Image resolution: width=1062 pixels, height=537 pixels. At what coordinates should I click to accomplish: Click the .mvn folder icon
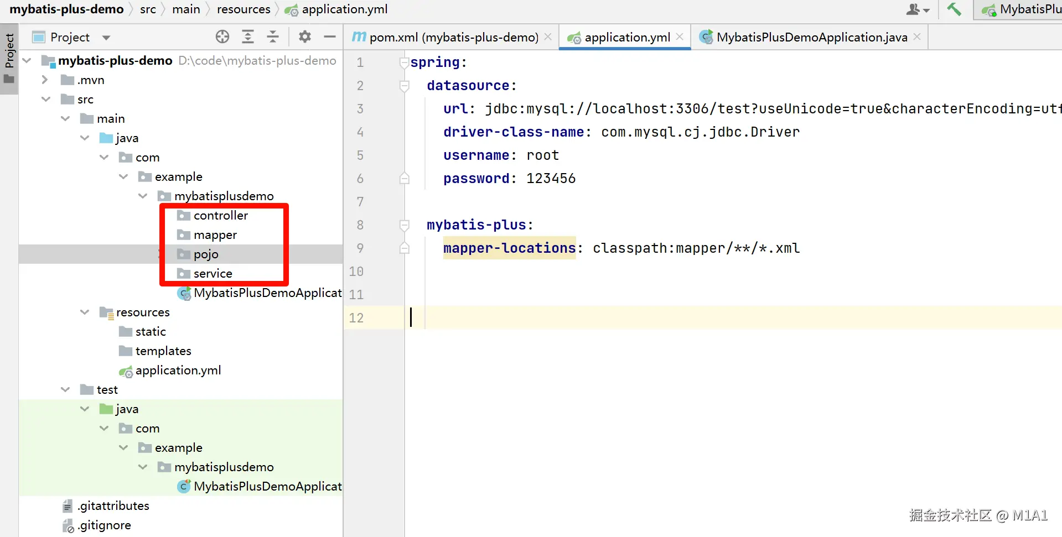click(68, 80)
